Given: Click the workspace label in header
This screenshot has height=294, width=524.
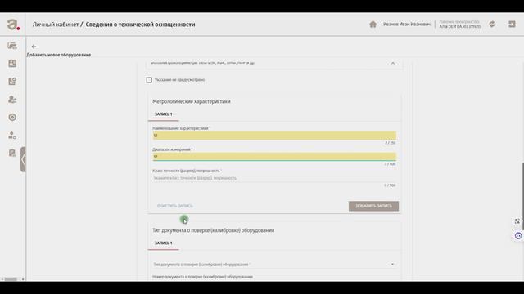Looking at the screenshot, I should [x=459, y=24].
